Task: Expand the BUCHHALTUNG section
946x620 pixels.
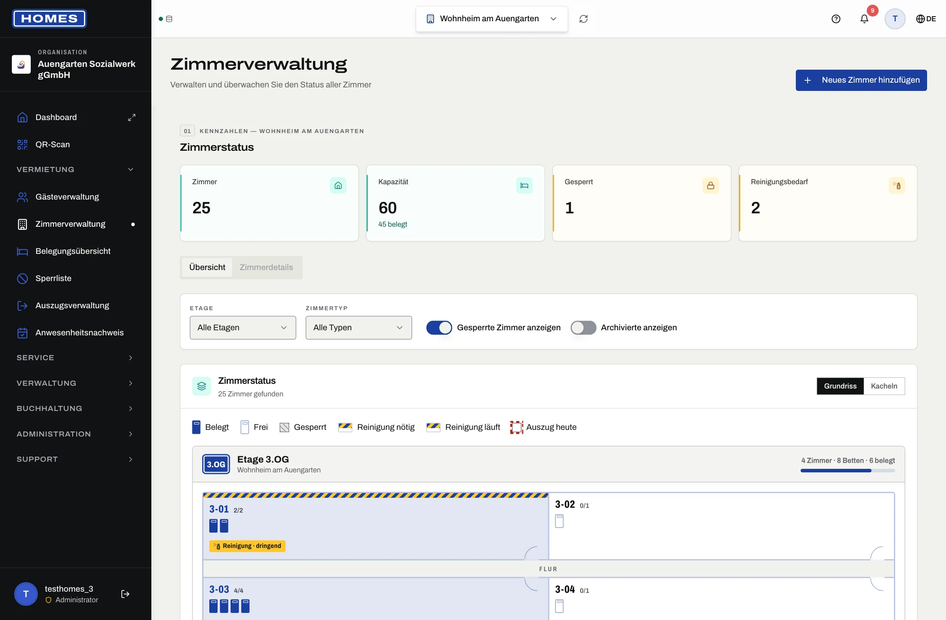Action: [76, 409]
